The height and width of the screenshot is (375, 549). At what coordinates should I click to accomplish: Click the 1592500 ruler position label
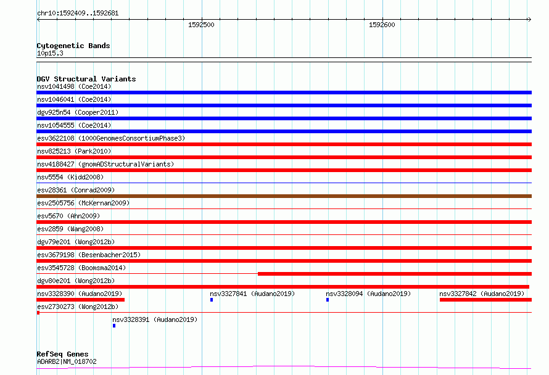(x=201, y=25)
